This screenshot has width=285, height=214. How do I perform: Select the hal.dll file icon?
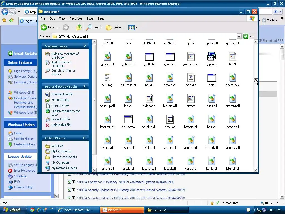[149, 77]
